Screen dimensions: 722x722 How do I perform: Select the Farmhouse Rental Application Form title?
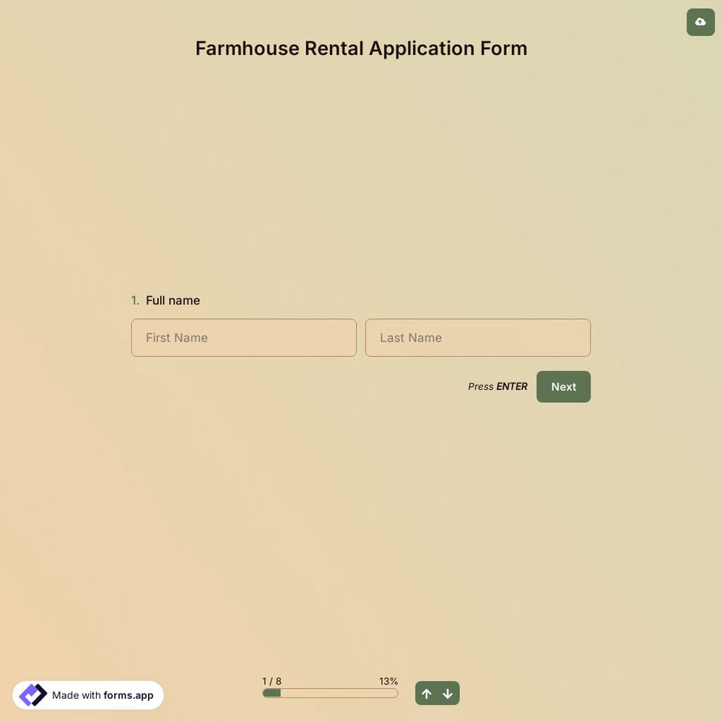tap(361, 48)
